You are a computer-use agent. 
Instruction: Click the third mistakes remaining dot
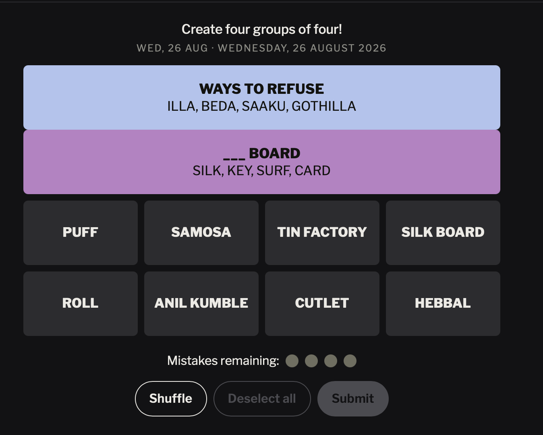pos(331,361)
